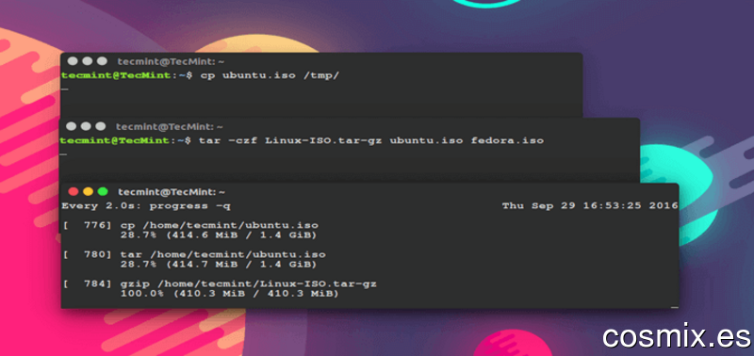The height and width of the screenshot is (356, 754).
Task: Click the gzip 100.0% progress line
Action: click(x=230, y=293)
